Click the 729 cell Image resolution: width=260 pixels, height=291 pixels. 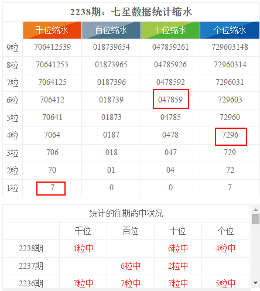point(230,152)
